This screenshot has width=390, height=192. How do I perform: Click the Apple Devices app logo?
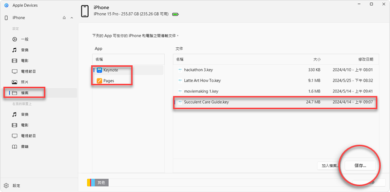pos(6,5)
